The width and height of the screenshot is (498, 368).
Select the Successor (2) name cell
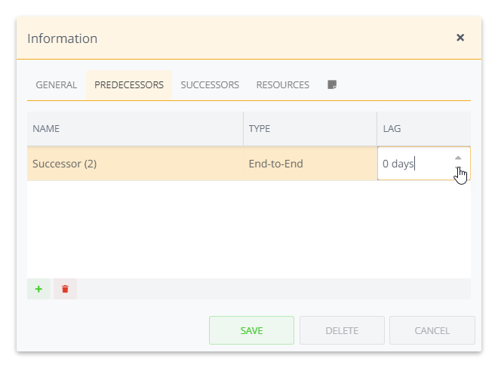(135, 164)
